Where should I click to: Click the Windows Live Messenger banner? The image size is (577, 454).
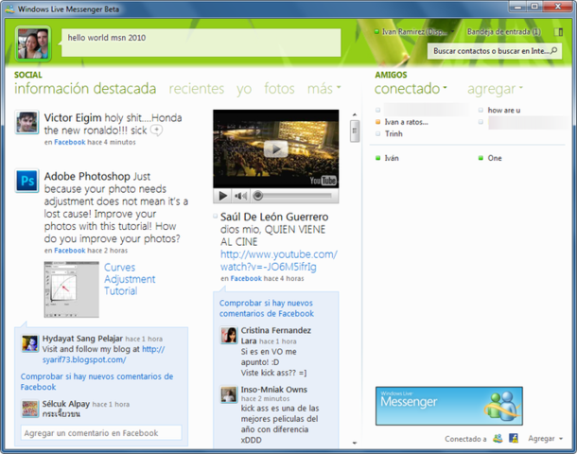tap(449, 406)
